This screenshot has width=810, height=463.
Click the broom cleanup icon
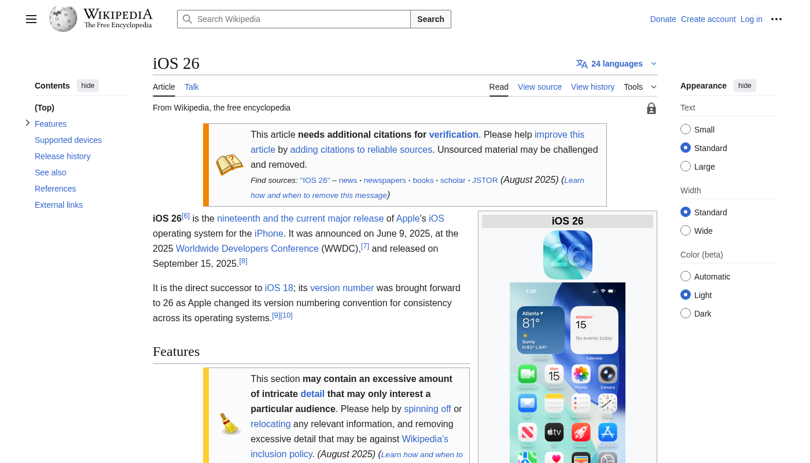[x=230, y=424]
